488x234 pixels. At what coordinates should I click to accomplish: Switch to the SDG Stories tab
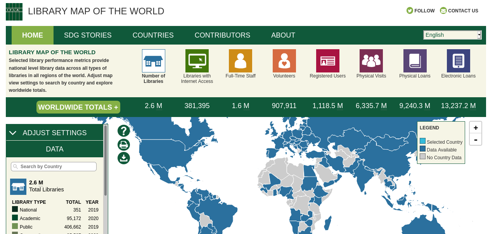pyautogui.click(x=88, y=35)
